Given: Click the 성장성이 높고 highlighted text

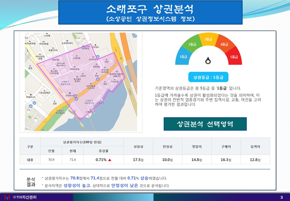Looking at the screenshot, I should tap(77, 185).
